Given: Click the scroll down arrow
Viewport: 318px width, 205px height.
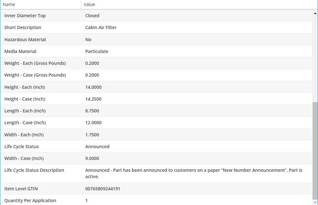Looking at the screenshot, I should click(x=315, y=202).
